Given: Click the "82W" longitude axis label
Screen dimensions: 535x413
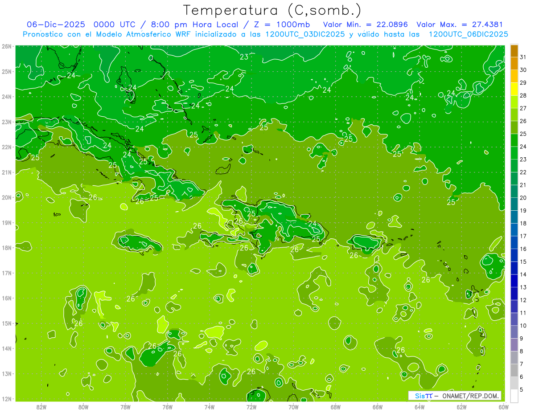Looking at the screenshot, I should coord(41,406).
